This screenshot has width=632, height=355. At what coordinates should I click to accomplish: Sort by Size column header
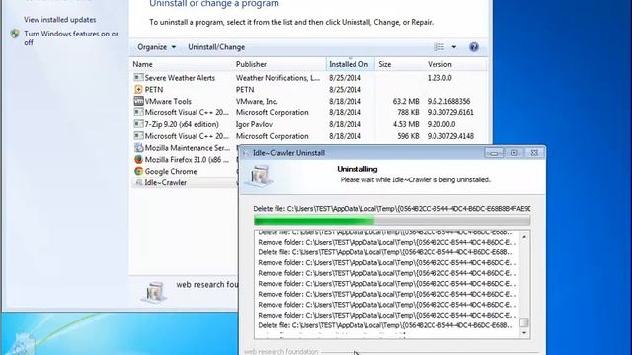384,64
